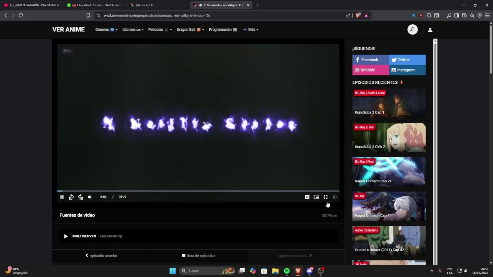
Task: Open Spotify from the taskbar
Action: click(287, 271)
